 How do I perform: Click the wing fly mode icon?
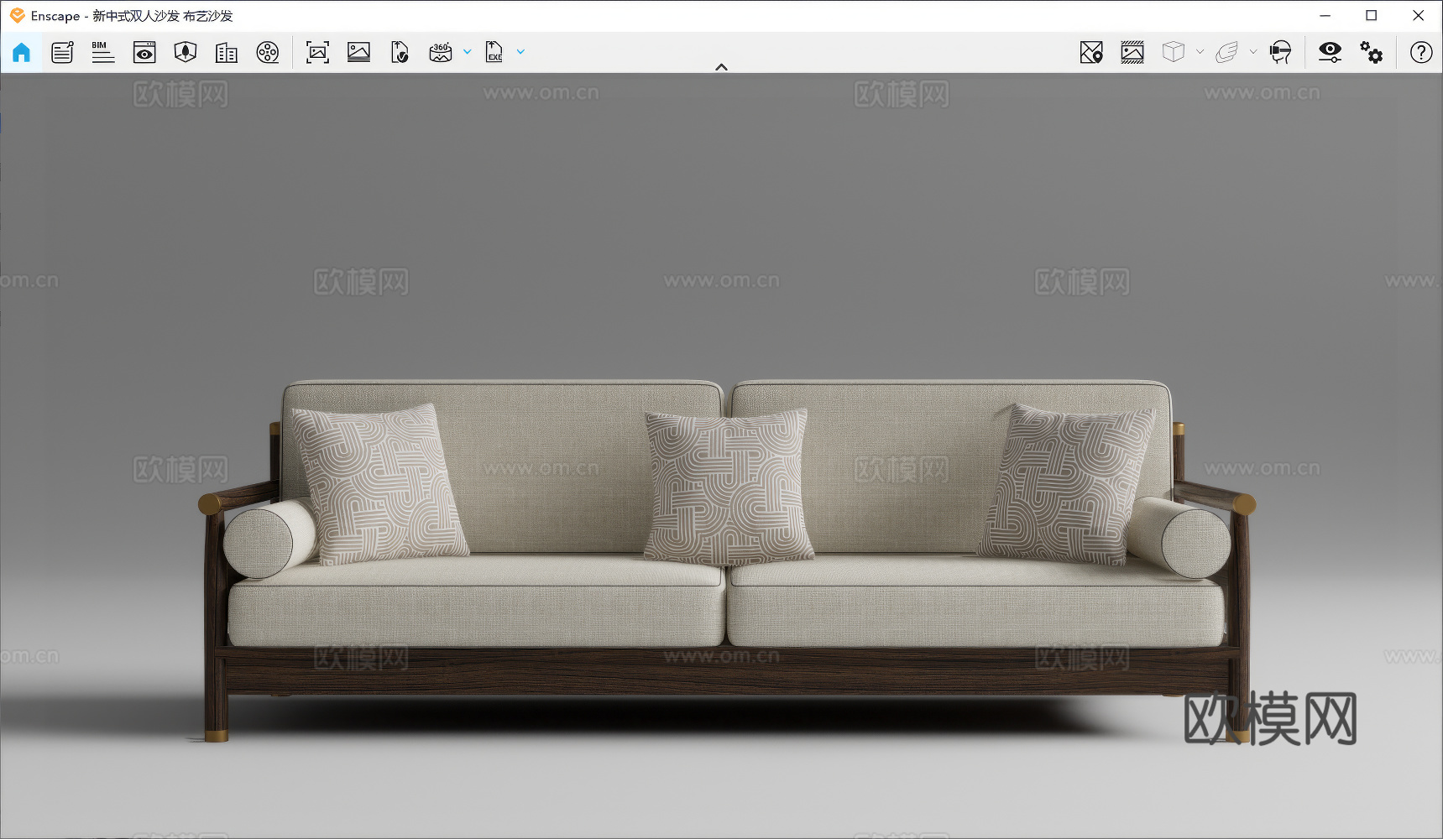click(1226, 52)
